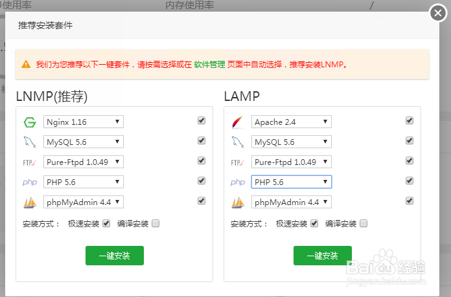Uncheck phpMyAdmin 4.4 in LNMP
Viewport: 451px width, 297px height.
tap(202, 201)
